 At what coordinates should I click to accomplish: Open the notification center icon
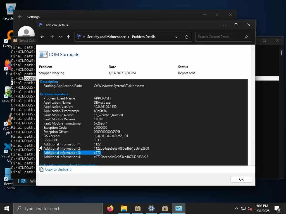[x=277, y=208]
